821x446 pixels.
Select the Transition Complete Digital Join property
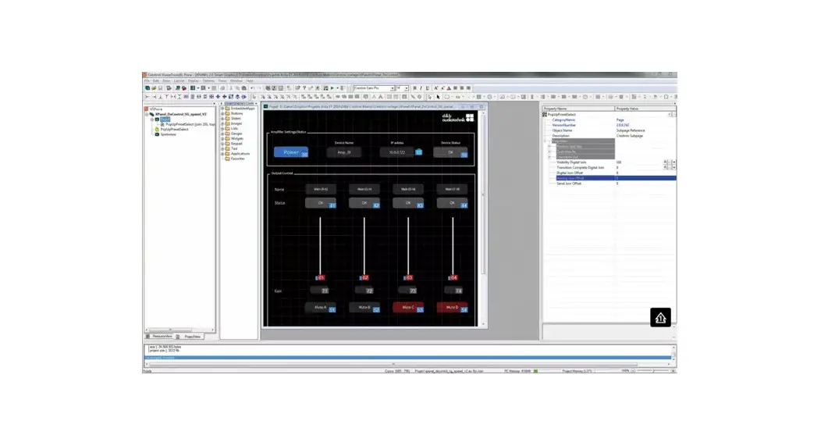(x=610, y=167)
